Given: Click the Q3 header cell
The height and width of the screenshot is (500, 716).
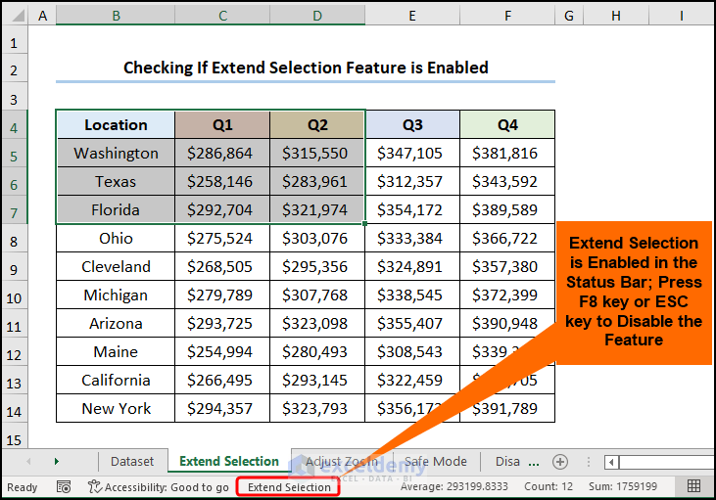Looking at the screenshot, I should click(412, 124).
